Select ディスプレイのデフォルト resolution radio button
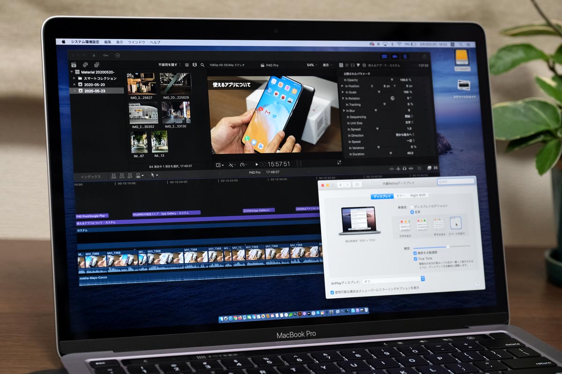 [x=412, y=206]
